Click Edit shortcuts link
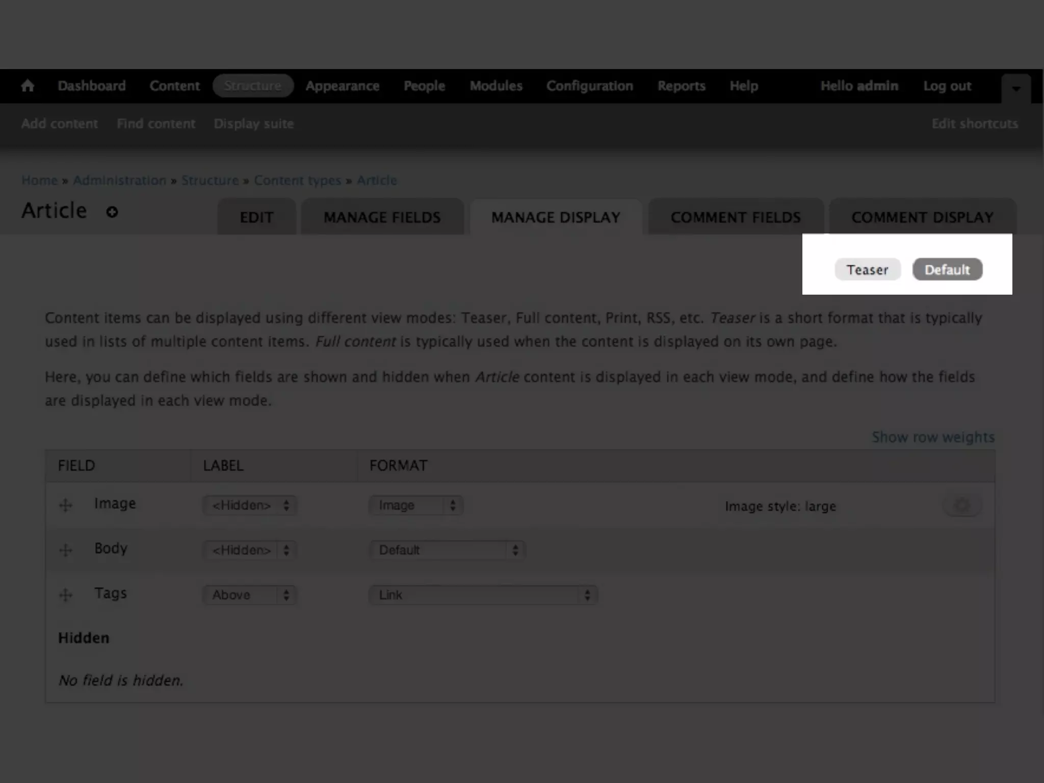 tap(974, 123)
